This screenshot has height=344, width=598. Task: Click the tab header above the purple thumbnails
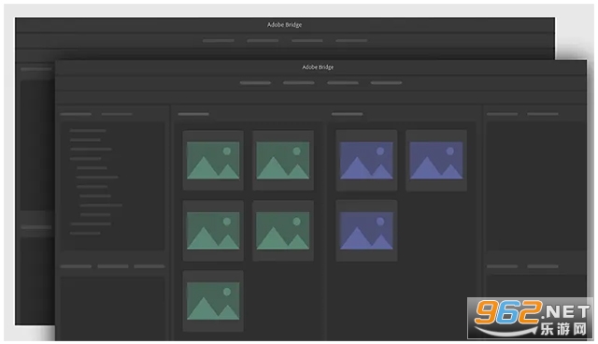(347, 114)
